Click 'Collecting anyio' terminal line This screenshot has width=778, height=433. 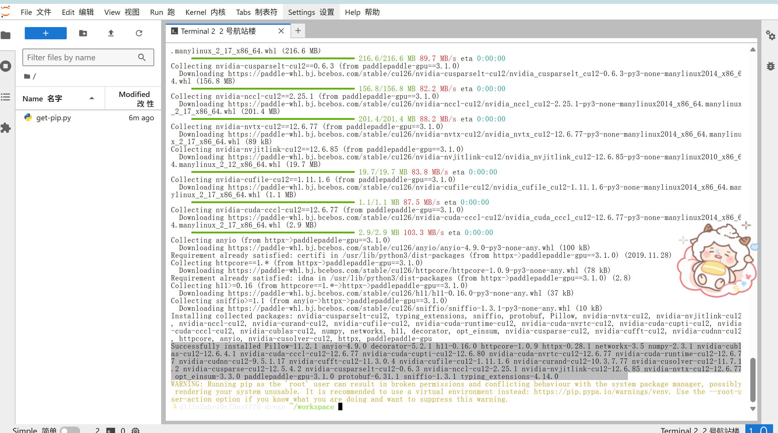click(280, 240)
